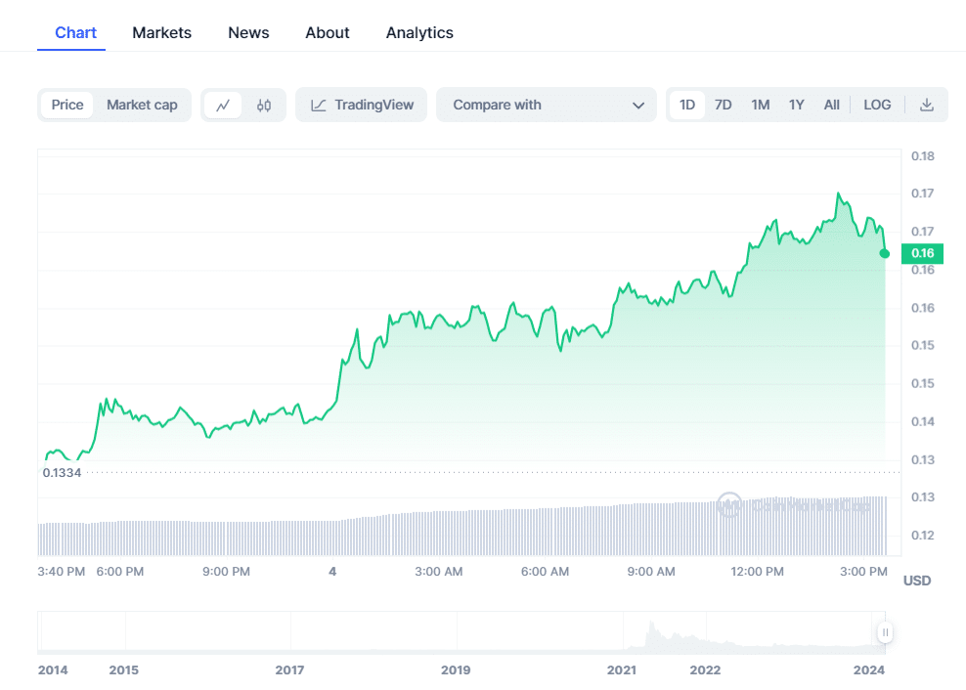Open the News tab
966x690 pixels.
[x=248, y=32]
